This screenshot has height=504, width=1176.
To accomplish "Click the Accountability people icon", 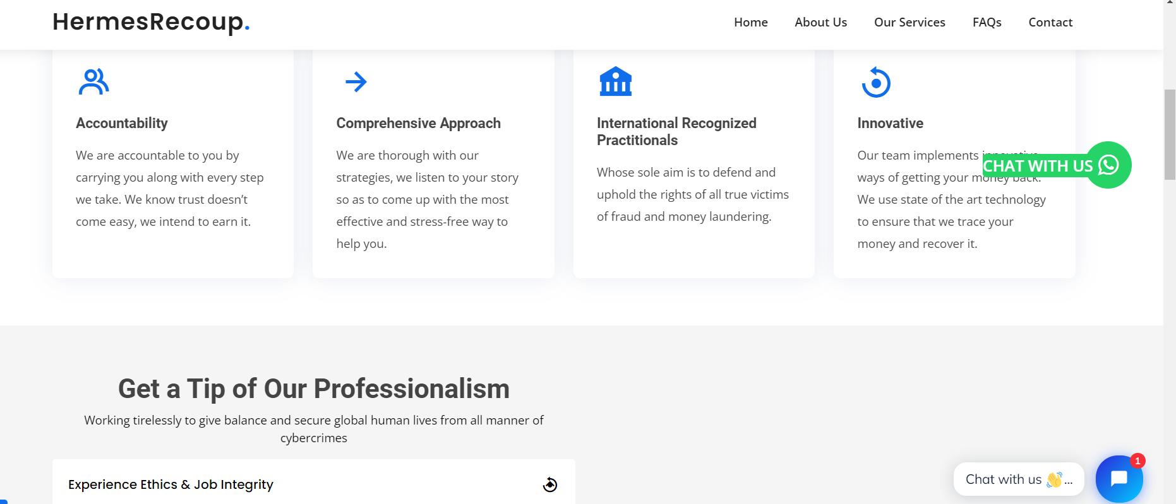I will coord(93,82).
